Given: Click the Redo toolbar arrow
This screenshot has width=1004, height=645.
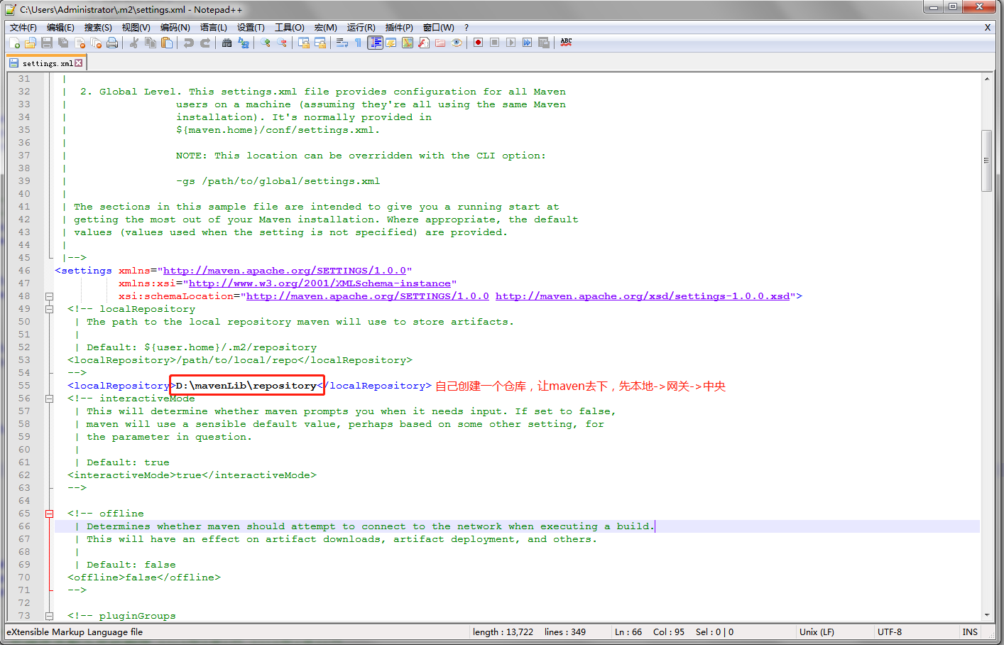Looking at the screenshot, I should pos(204,43).
